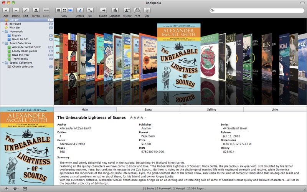Viewport: 307px width, 192px height.
Task: Open the Statistics chart
Action: coord(115,10)
